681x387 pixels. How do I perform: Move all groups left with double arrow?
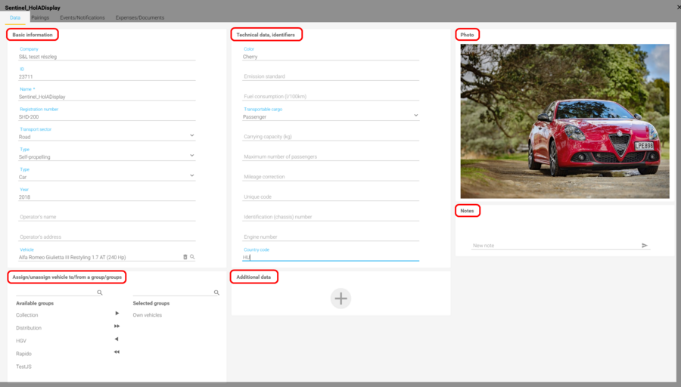pyautogui.click(x=117, y=352)
